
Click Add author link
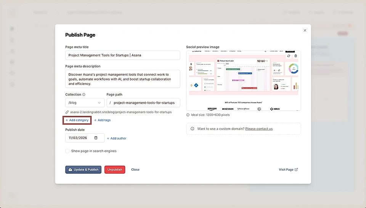117,138
